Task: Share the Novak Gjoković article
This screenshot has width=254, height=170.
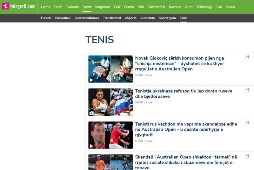Action: (x=247, y=57)
